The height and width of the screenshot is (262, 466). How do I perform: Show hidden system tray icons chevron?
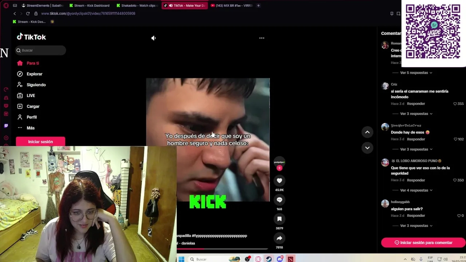(405, 259)
